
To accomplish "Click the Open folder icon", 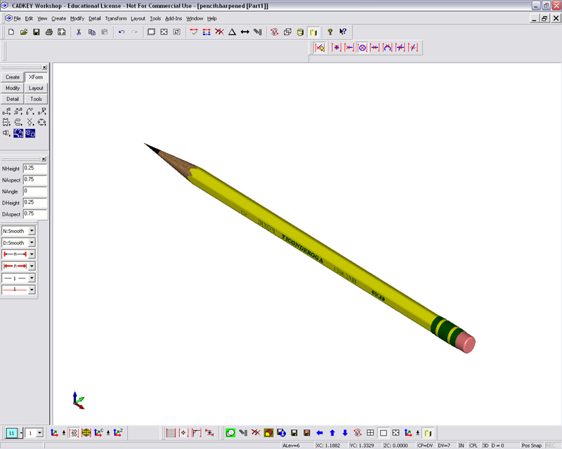I will tap(24, 32).
